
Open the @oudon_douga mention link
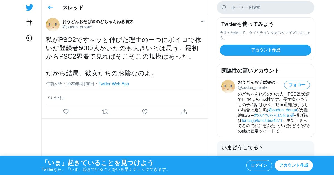coord(283,110)
